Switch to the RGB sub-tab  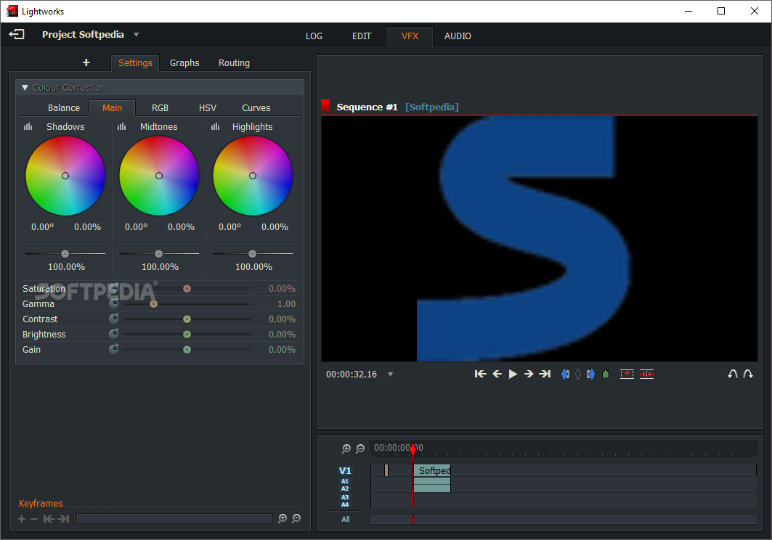(160, 108)
